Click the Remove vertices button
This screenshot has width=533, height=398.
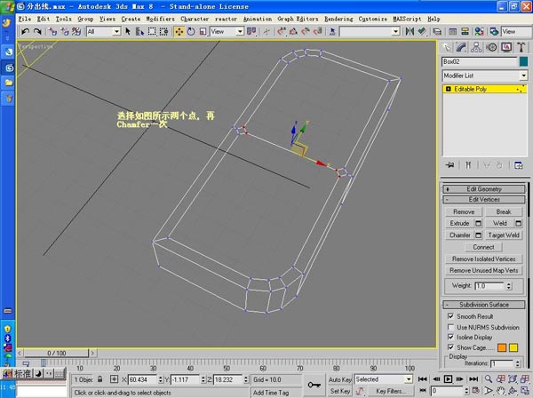(x=464, y=211)
